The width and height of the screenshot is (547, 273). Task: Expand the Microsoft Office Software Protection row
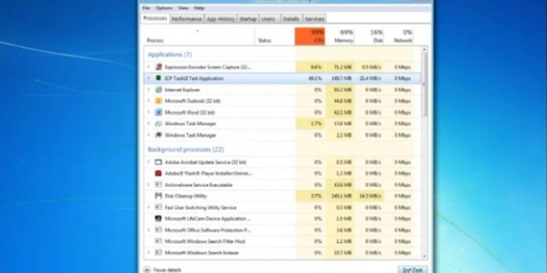(x=149, y=230)
